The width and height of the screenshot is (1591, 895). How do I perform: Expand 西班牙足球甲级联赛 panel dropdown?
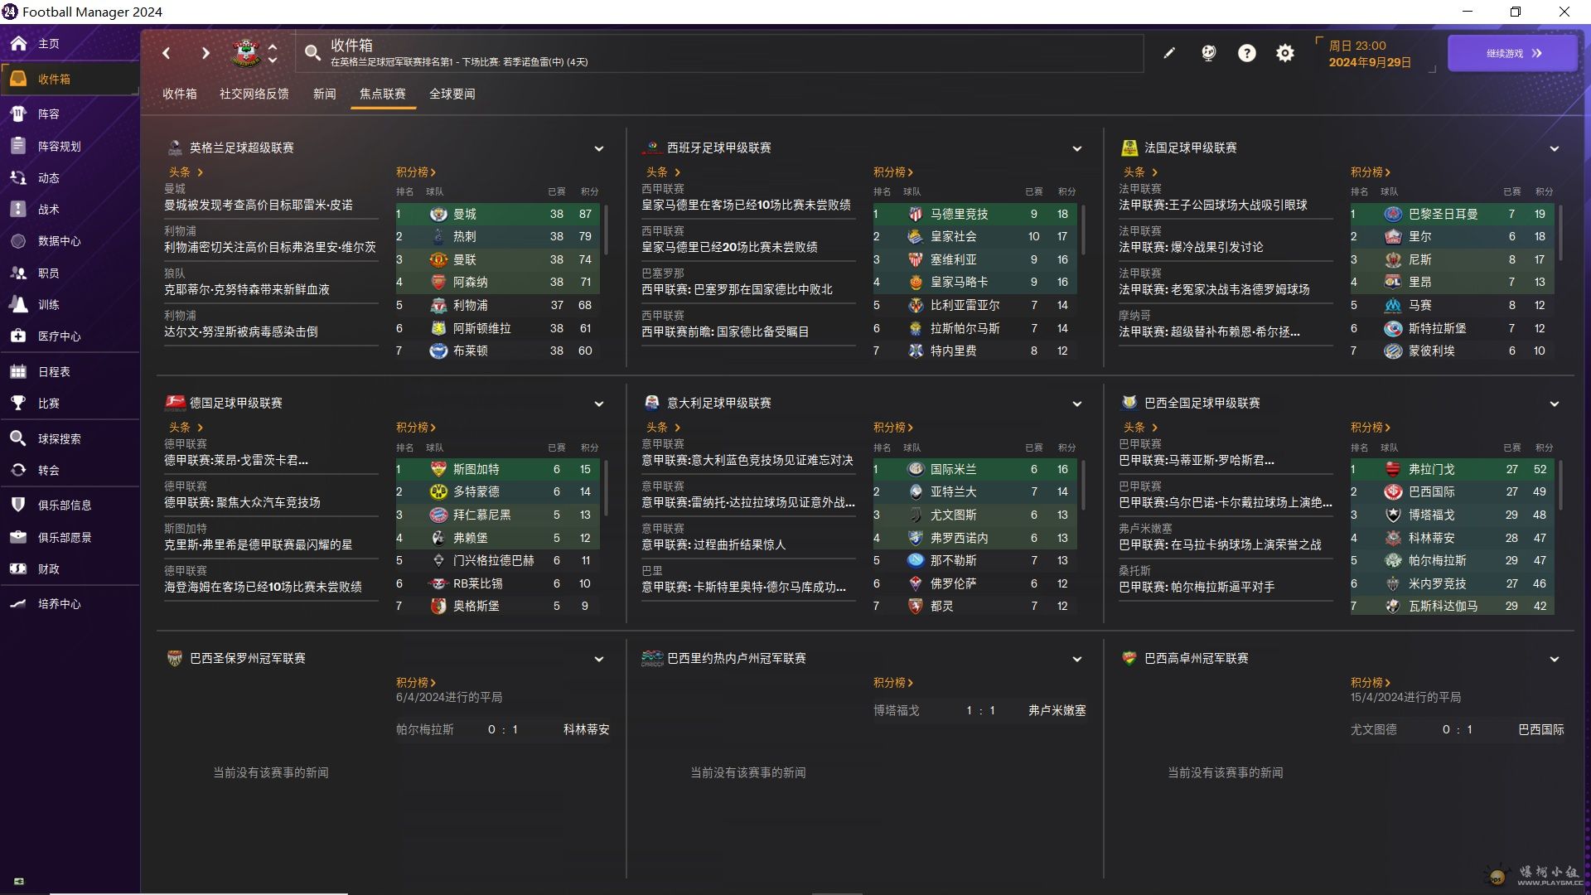[x=1076, y=148]
